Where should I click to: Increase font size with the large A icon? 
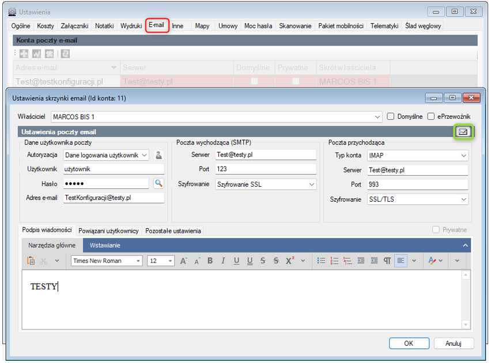coord(183,260)
